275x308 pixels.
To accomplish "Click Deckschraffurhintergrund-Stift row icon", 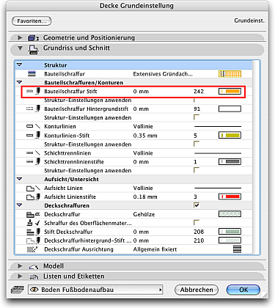I will tap(33, 241).
